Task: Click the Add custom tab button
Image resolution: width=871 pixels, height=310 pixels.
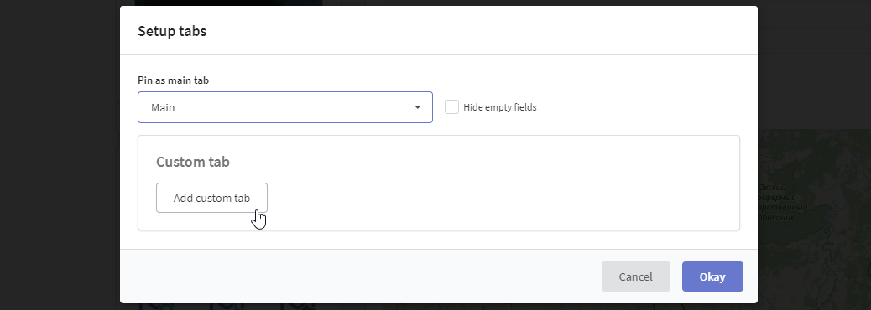Action: [211, 198]
